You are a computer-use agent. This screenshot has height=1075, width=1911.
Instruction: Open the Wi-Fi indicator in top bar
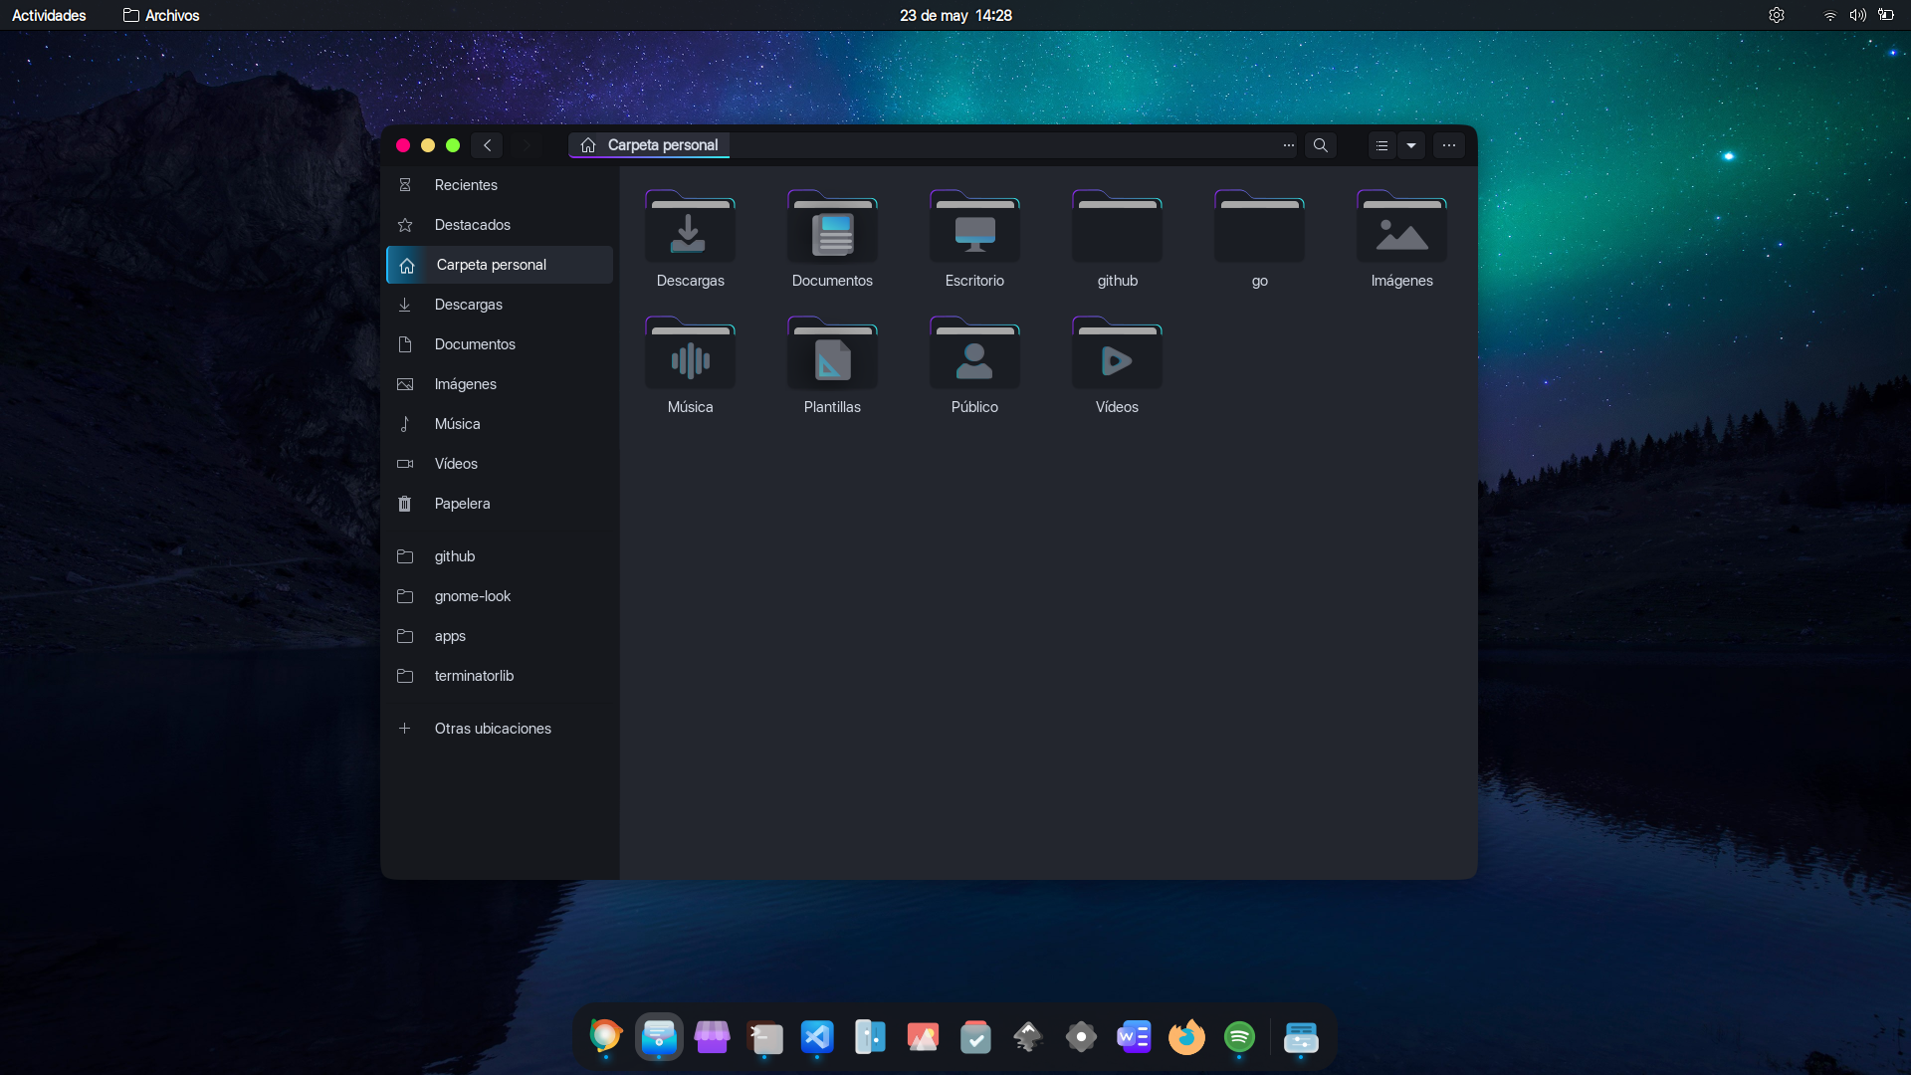pos(1829,15)
